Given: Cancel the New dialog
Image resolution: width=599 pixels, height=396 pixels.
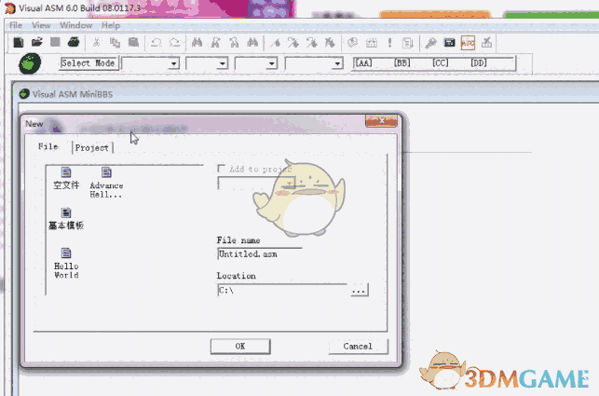Looking at the screenshot, I should point(358,347).
